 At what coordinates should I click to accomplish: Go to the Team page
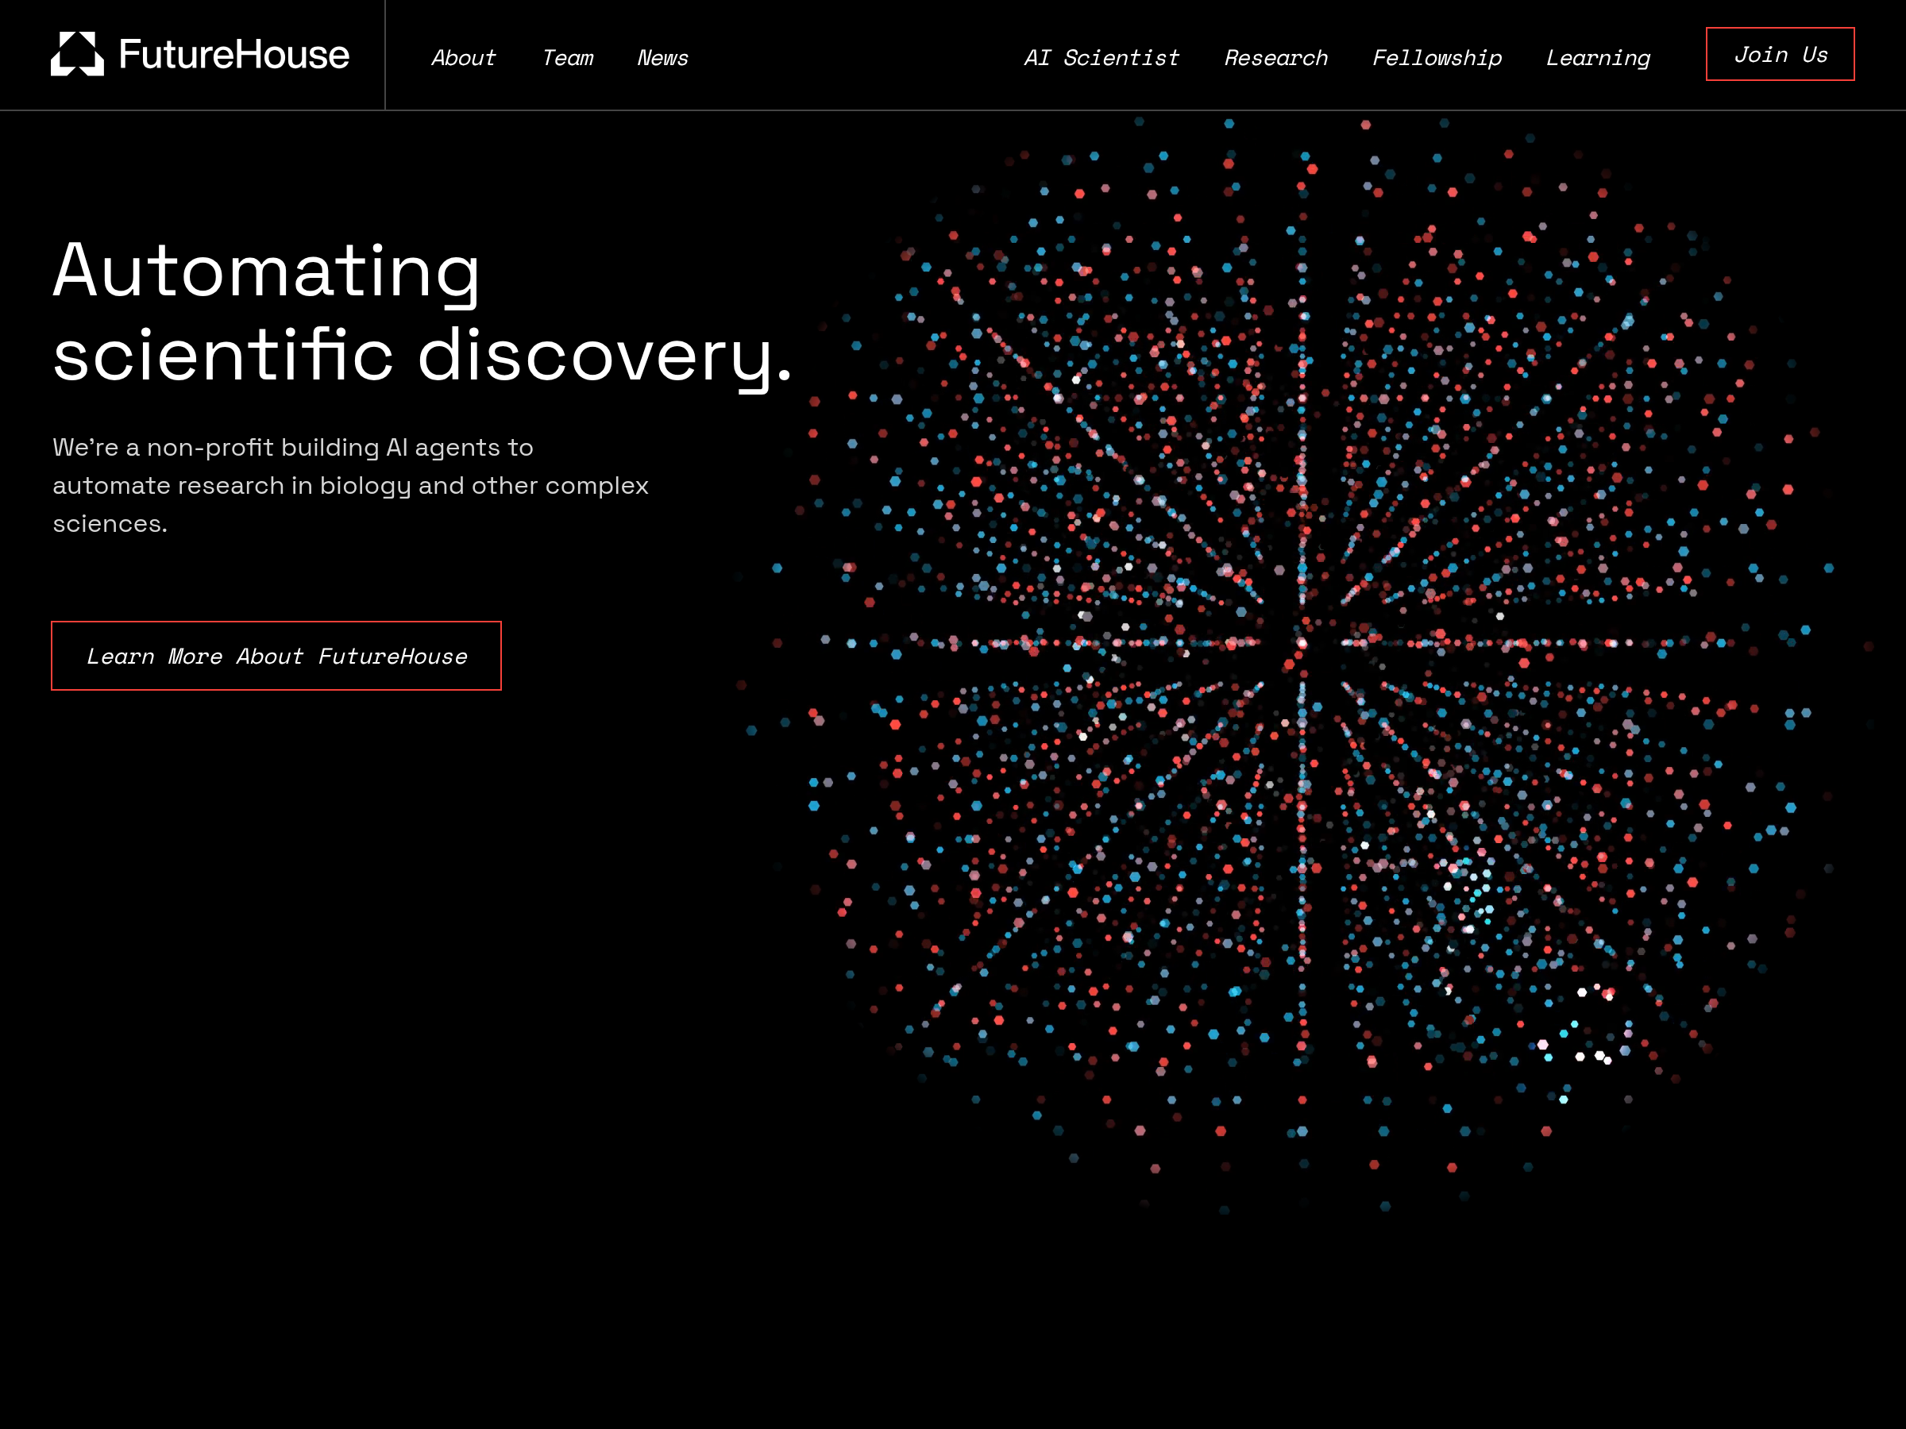click(x=568, y=58)
